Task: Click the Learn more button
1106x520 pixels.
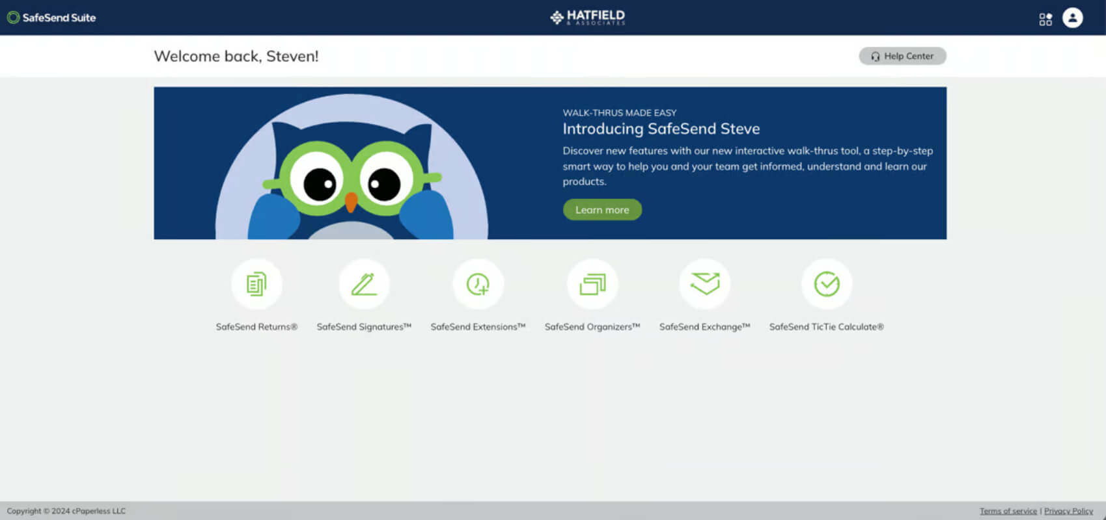Action: tap(602, 210)
